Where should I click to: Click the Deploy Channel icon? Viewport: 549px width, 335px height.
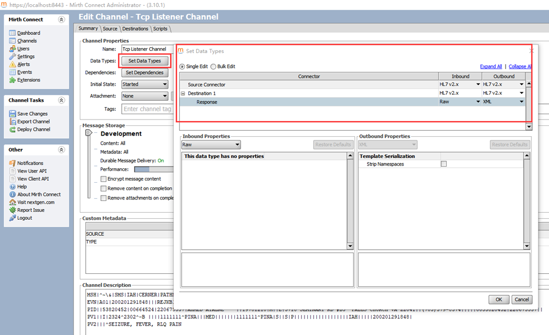click(x=12, y=129)
